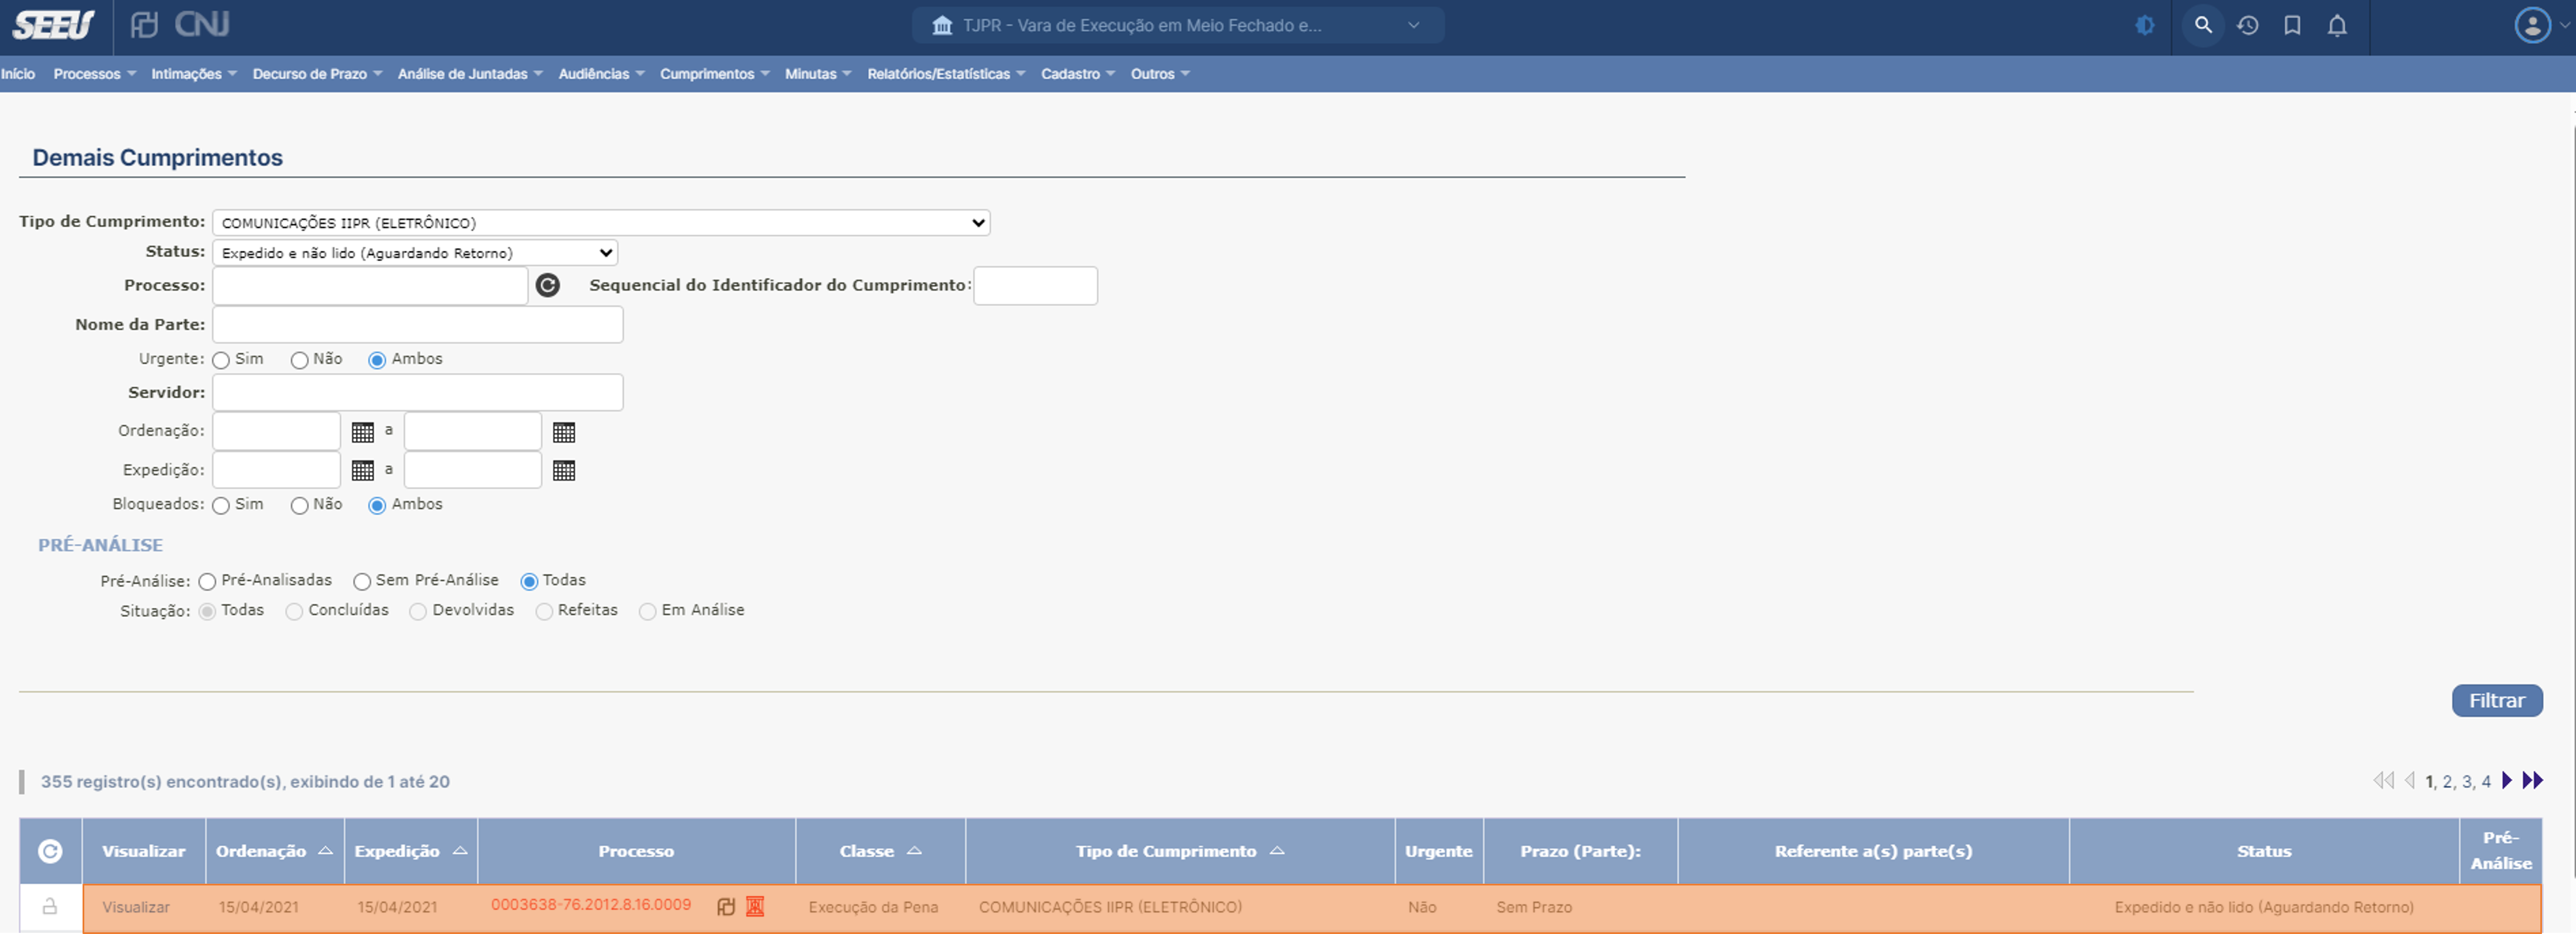Open Cadastro menu
This screenshot has height=934, width=2576.
click(x=1078, y=74)
